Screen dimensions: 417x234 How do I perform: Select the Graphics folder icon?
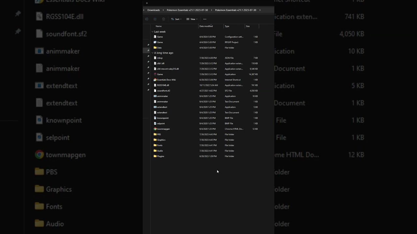click(x=155, y=140)
